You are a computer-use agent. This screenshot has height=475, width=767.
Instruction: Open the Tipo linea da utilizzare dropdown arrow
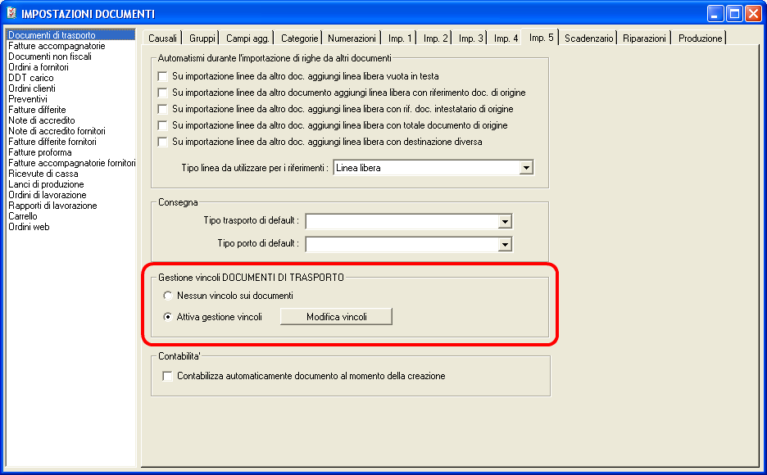526,168
